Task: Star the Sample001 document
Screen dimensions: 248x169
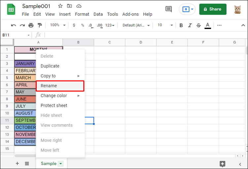Action: coord(60,6)
